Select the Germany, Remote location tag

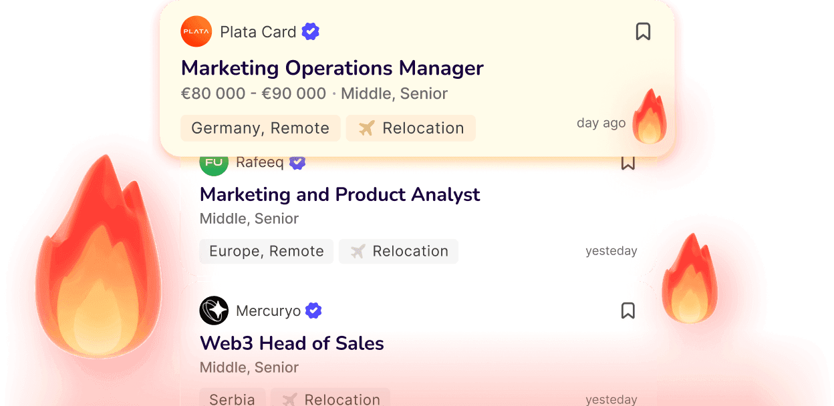click(x=260, y=128)
